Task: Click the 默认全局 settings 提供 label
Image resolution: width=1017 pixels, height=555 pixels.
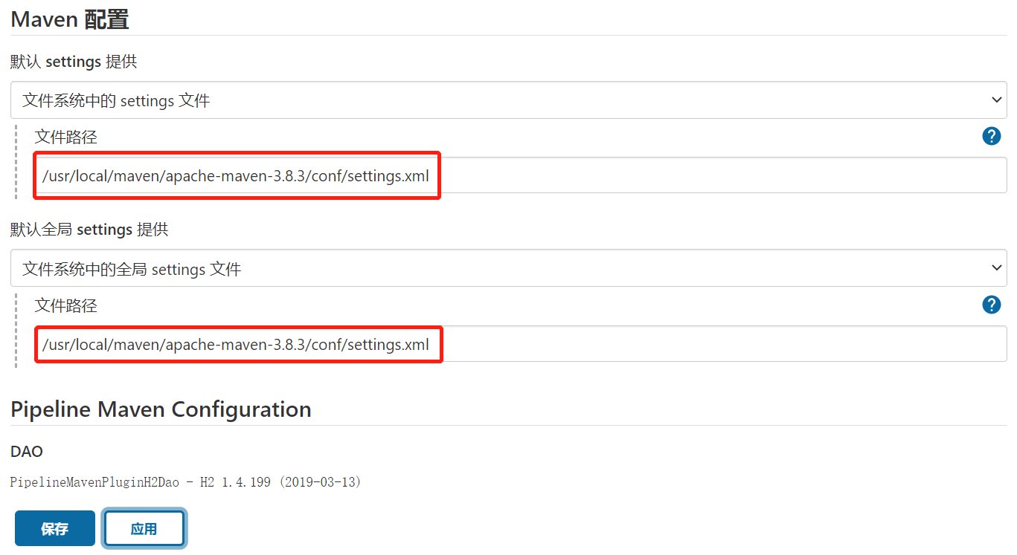Action: pyautogui.click(x=89, y=230)
